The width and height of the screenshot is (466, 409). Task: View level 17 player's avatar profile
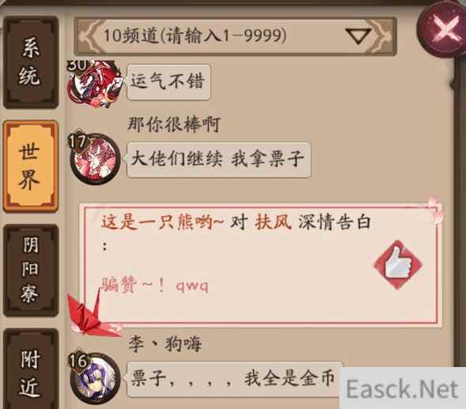click(95, 158)
